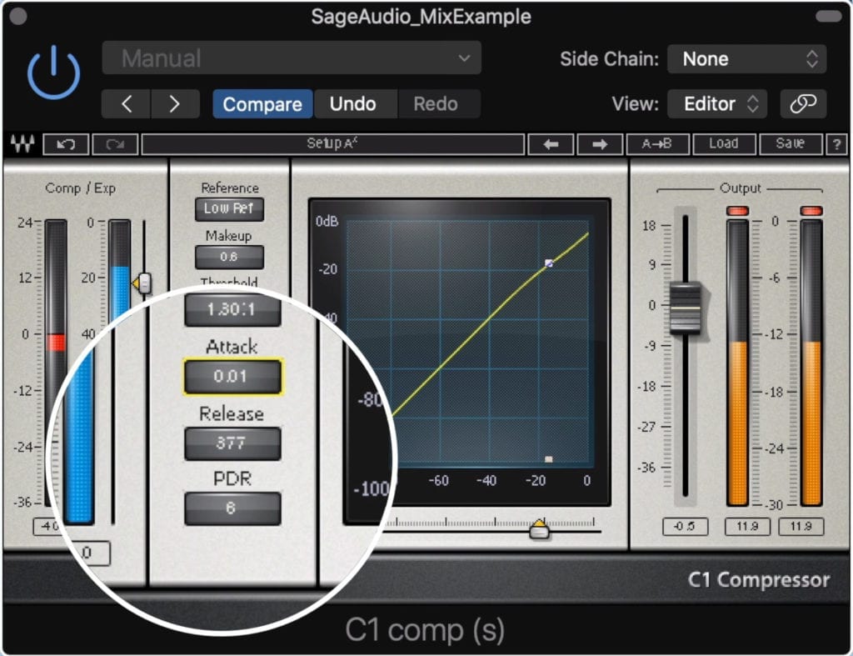
Task: Click the yellow slider handle below graph
Action: (539, 528)
